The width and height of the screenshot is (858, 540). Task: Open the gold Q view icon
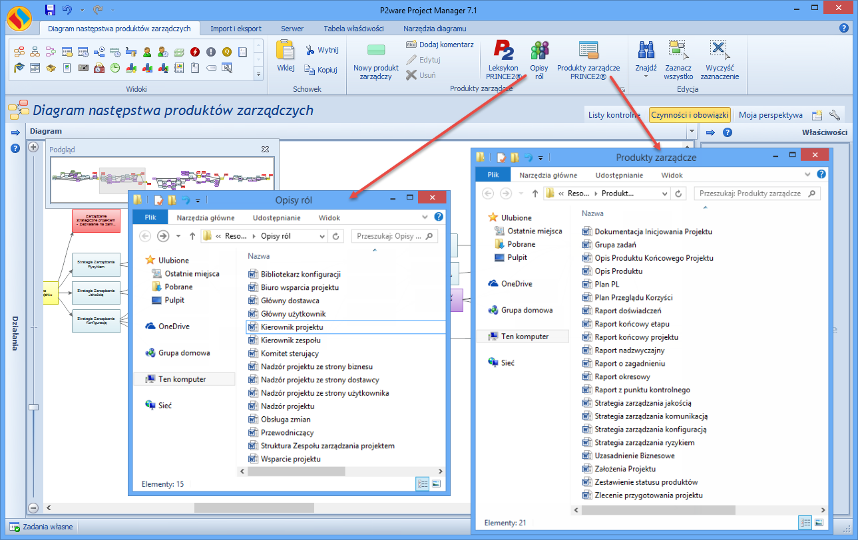(x=227, y=52)
